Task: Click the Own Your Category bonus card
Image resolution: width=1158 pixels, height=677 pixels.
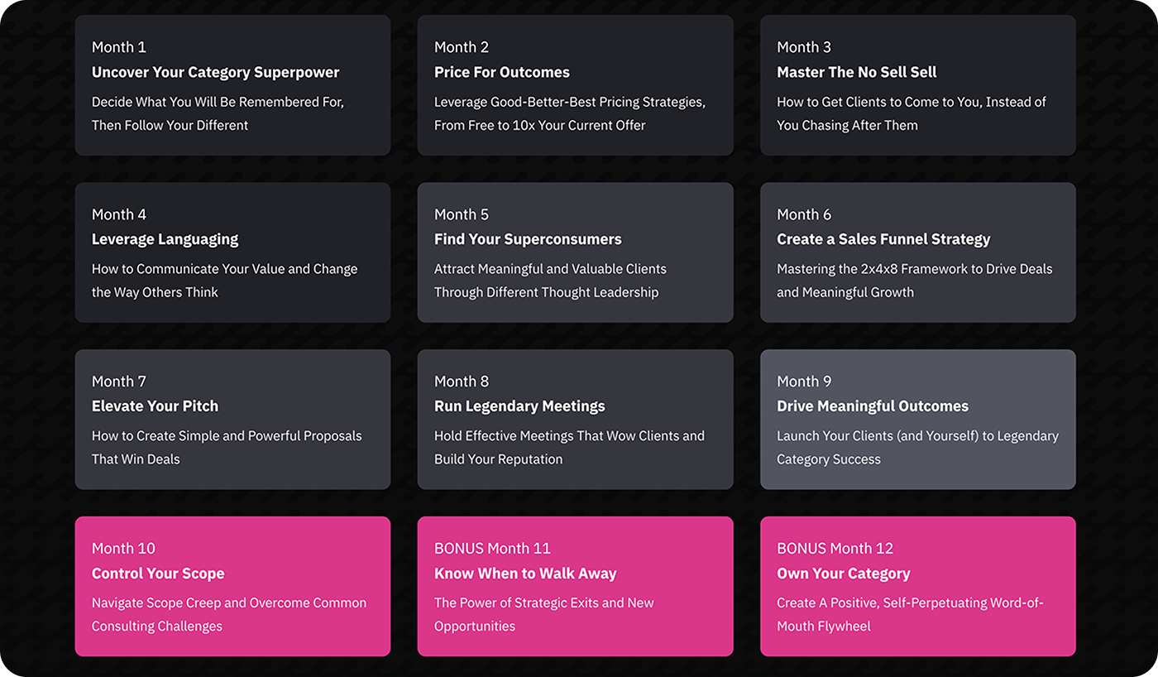Action: [x=918, y=587]
